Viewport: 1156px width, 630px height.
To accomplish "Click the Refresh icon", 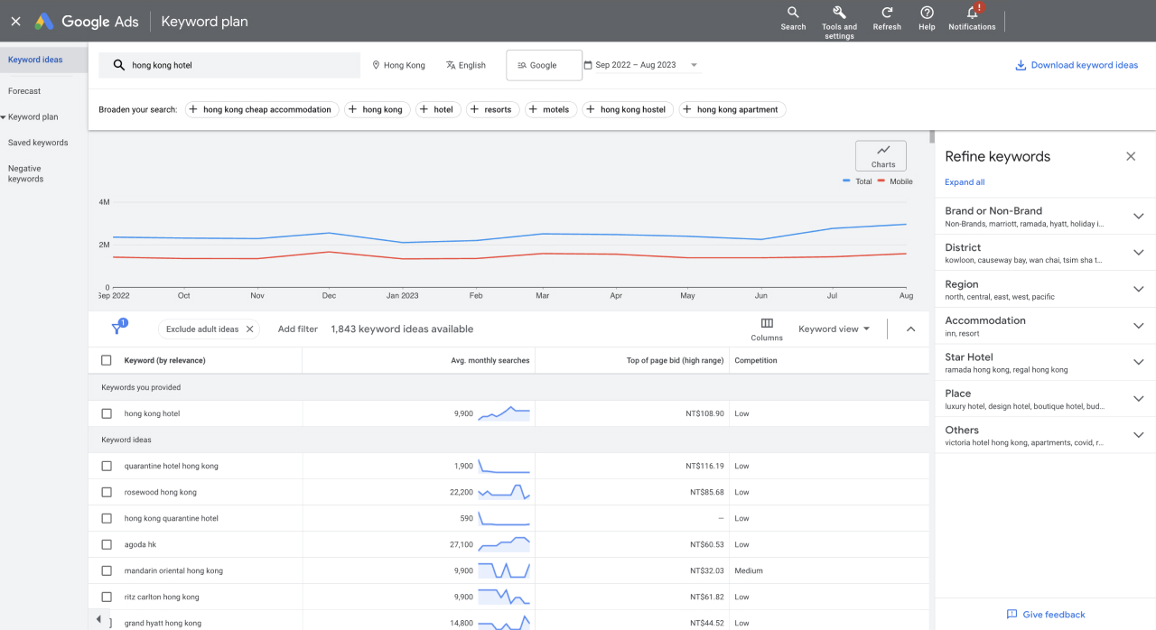I will point(887,13).
